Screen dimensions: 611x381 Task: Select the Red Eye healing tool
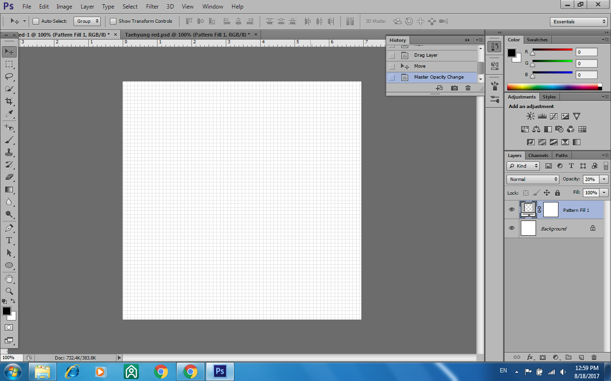pos(9,128)
